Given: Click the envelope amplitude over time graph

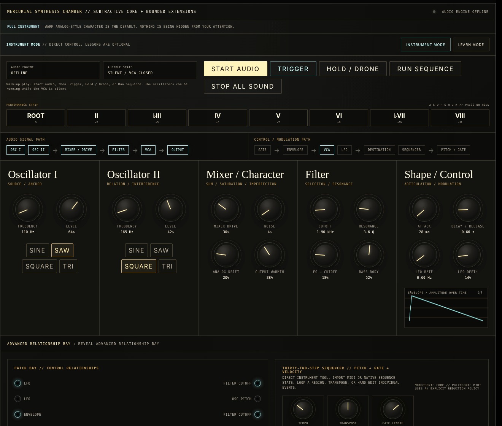Looking at the screenshot, I should coord(446,308).
